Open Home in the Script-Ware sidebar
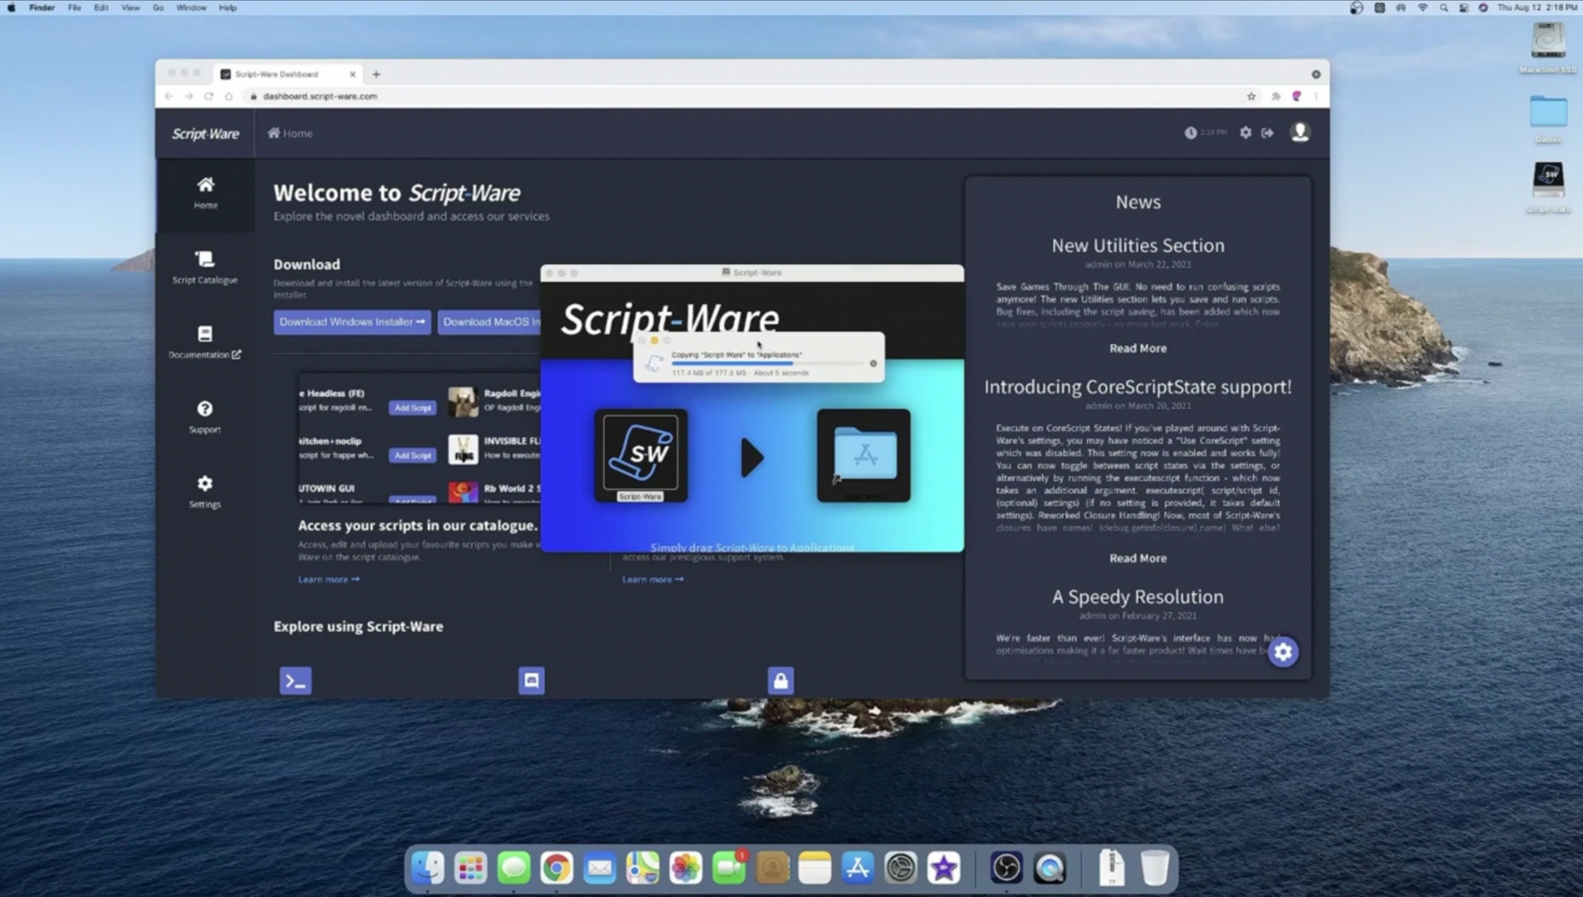The image size is (1583, 897). click(205, 193)
